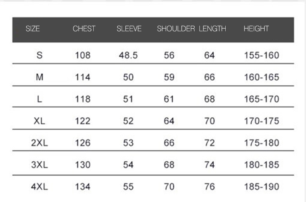This screenshot has width=306, height=202.
Task: Click the 3XL size row label
Action: point(39,165)
